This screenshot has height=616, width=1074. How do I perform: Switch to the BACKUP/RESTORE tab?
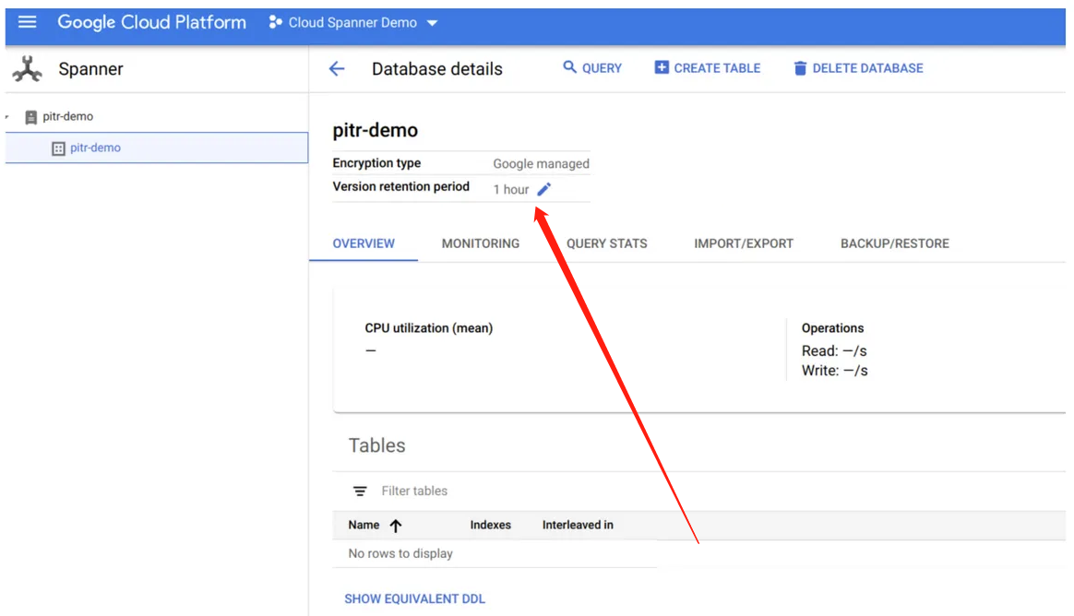(x=895, y=243)
